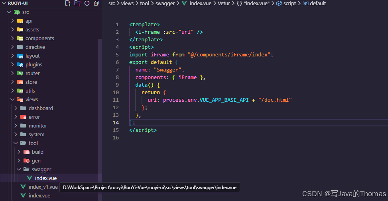This screenshot has height=201, width=388.
Task: Open the views breadcrumb segment
Action: (x=127, y=4)
